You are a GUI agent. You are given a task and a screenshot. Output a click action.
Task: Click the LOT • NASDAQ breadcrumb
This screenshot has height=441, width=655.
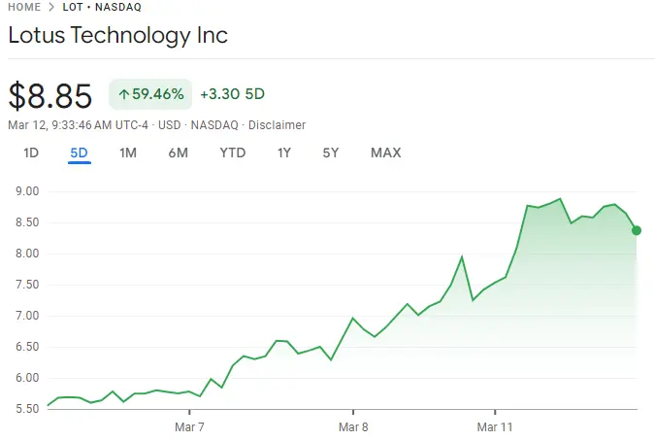click(x=102, y=7)
